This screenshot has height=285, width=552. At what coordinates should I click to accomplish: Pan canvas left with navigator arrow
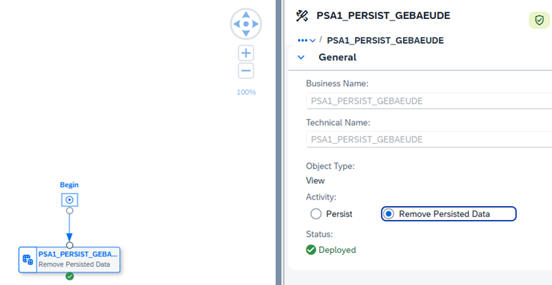click(x=237, y=24)
